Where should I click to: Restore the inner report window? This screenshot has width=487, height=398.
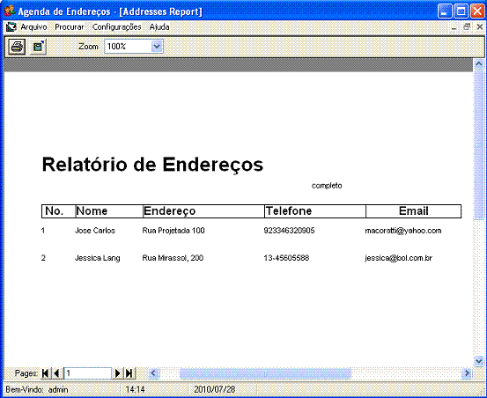coord(467,27)
